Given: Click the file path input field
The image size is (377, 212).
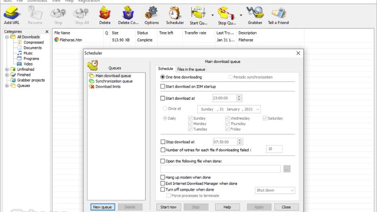Looking at the screenshot, I should [x=221, y=169].
